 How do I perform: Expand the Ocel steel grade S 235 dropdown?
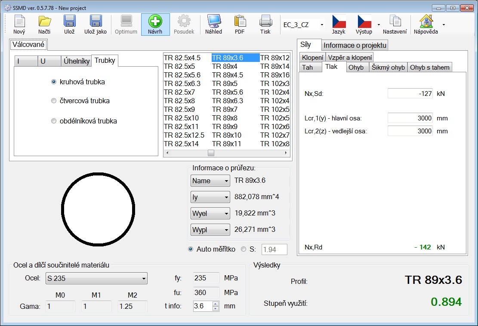(96, 279)
